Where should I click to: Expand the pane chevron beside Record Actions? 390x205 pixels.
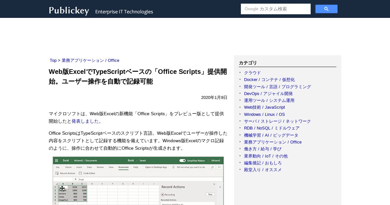coord(220,187)
